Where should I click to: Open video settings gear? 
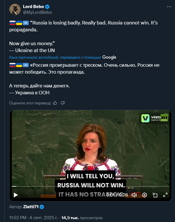[145, 195]
